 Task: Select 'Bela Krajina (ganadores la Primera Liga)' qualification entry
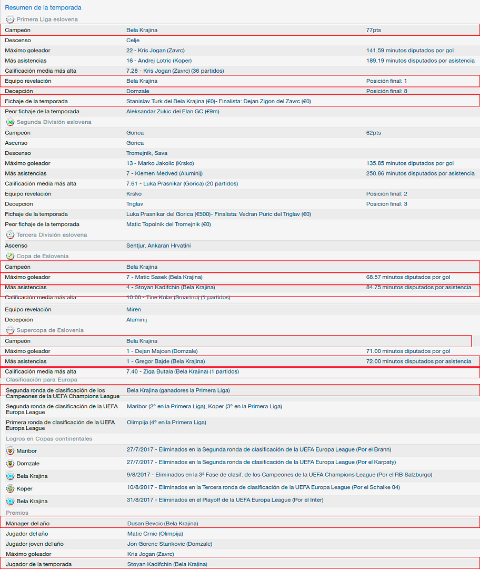[x=178, y=390]
